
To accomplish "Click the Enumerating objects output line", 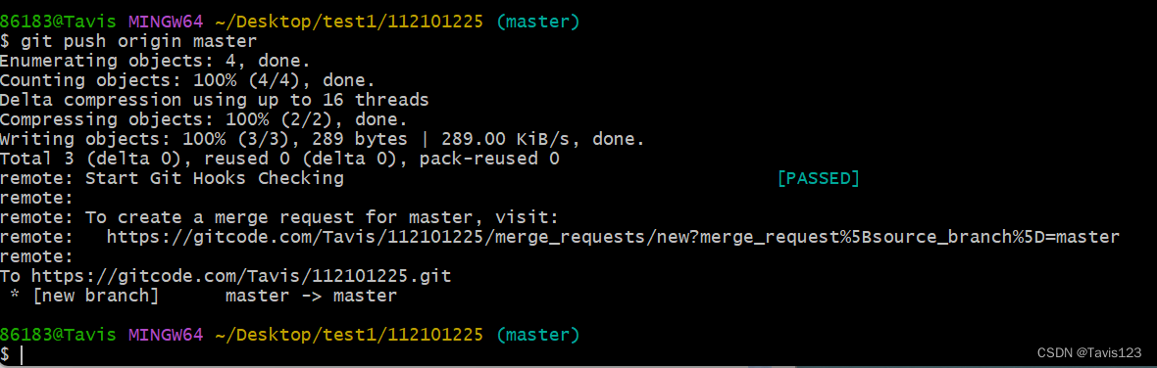I will [x=155, y=61].
